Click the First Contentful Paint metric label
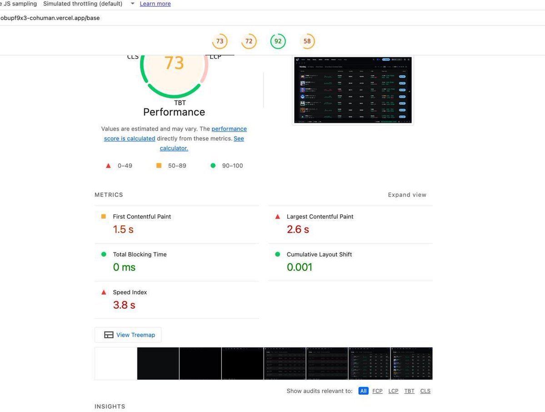Screen dimensions: 545x412 point(142,216)
